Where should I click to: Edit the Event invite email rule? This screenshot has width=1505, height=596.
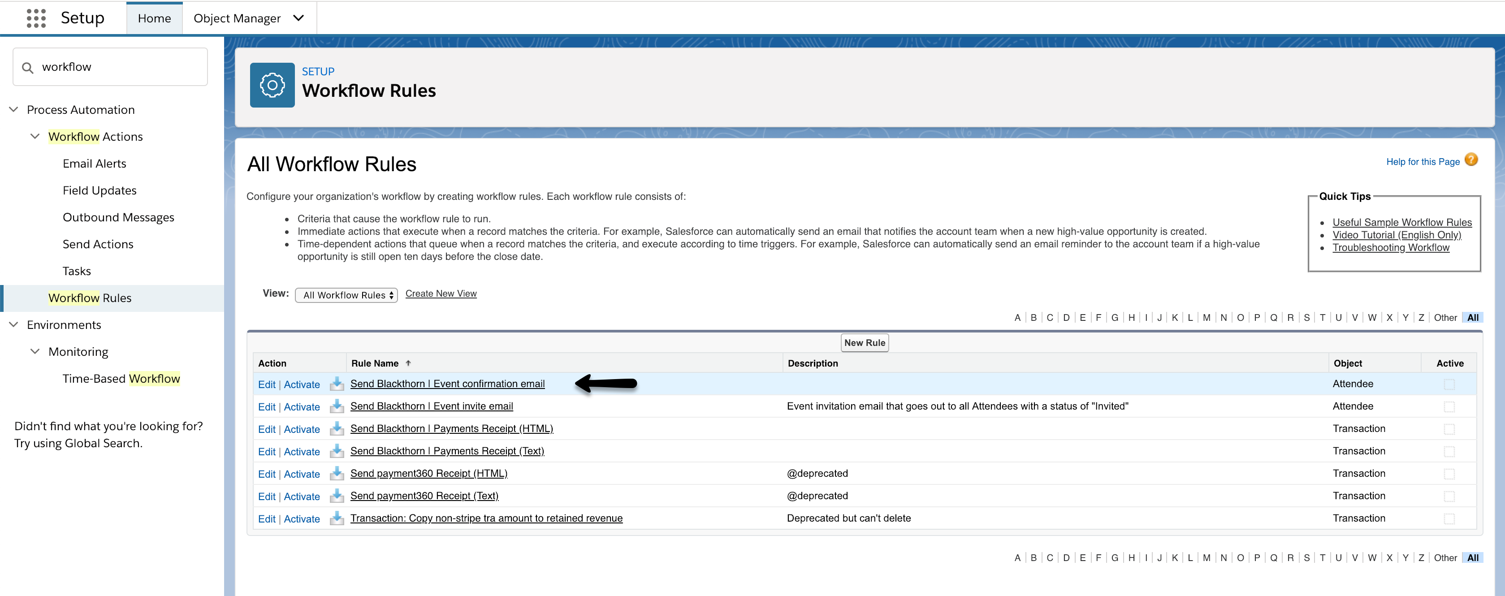point(266,407)
